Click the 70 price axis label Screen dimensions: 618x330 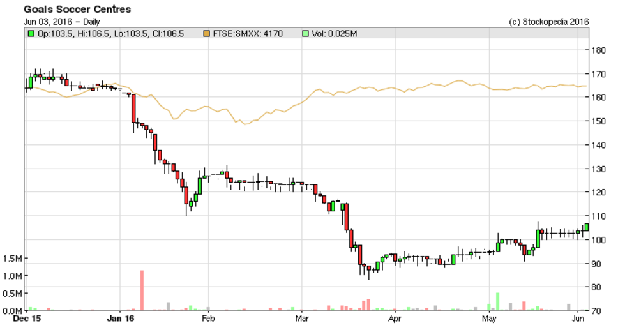point(596,311)
